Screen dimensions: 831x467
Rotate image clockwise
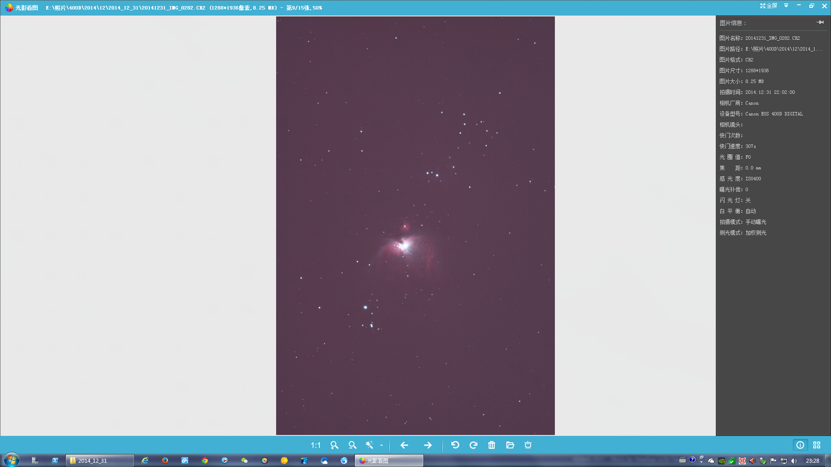[473, 445]
